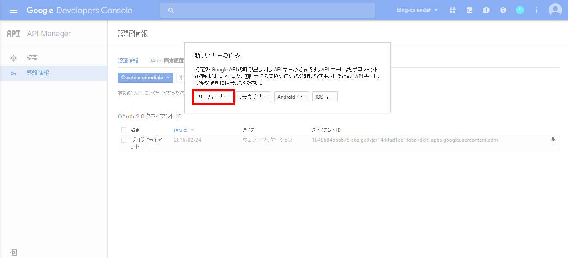The image size is (568, 258).
Task: Switch to the OAuth 同意画面 tab
Action: [x=166, y=61]
